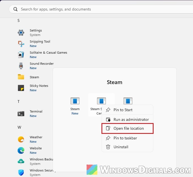This screenshot has width=193, height=177.
Task: Choose Run as administrator
Action: (x=127, y=119)
